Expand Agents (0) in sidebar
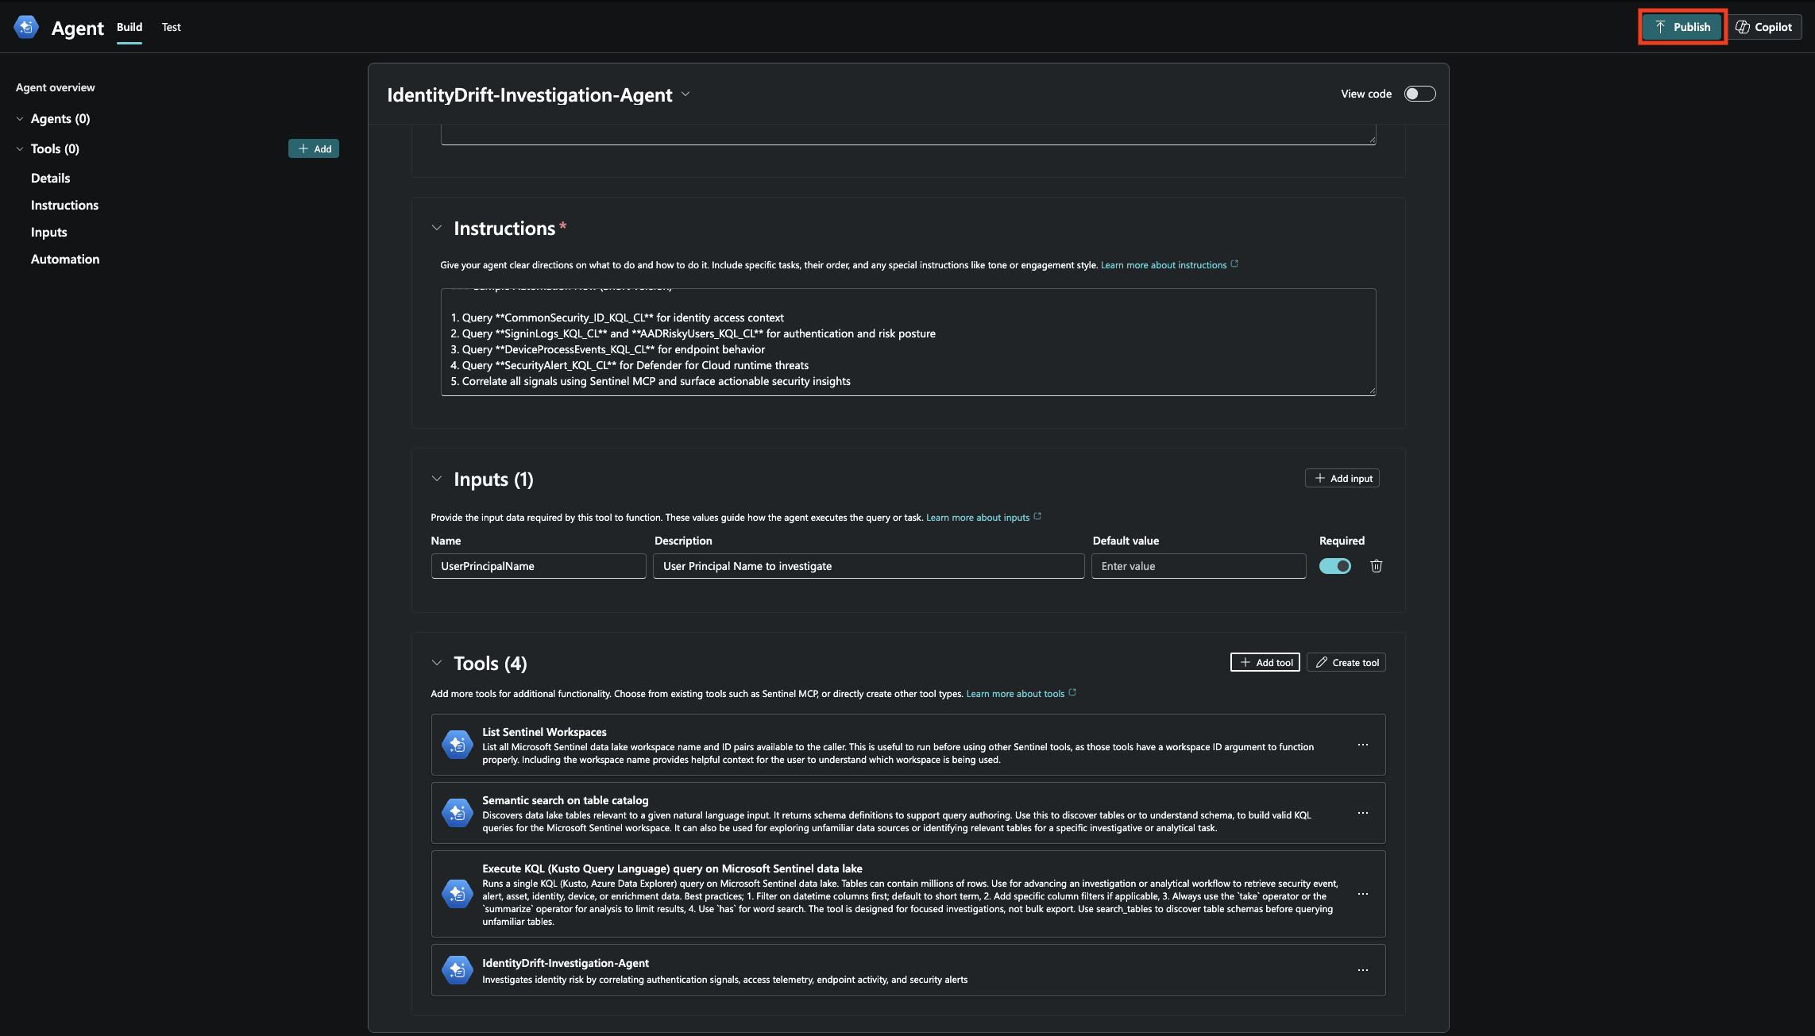 pyautogui.click(x=20, y=119)
